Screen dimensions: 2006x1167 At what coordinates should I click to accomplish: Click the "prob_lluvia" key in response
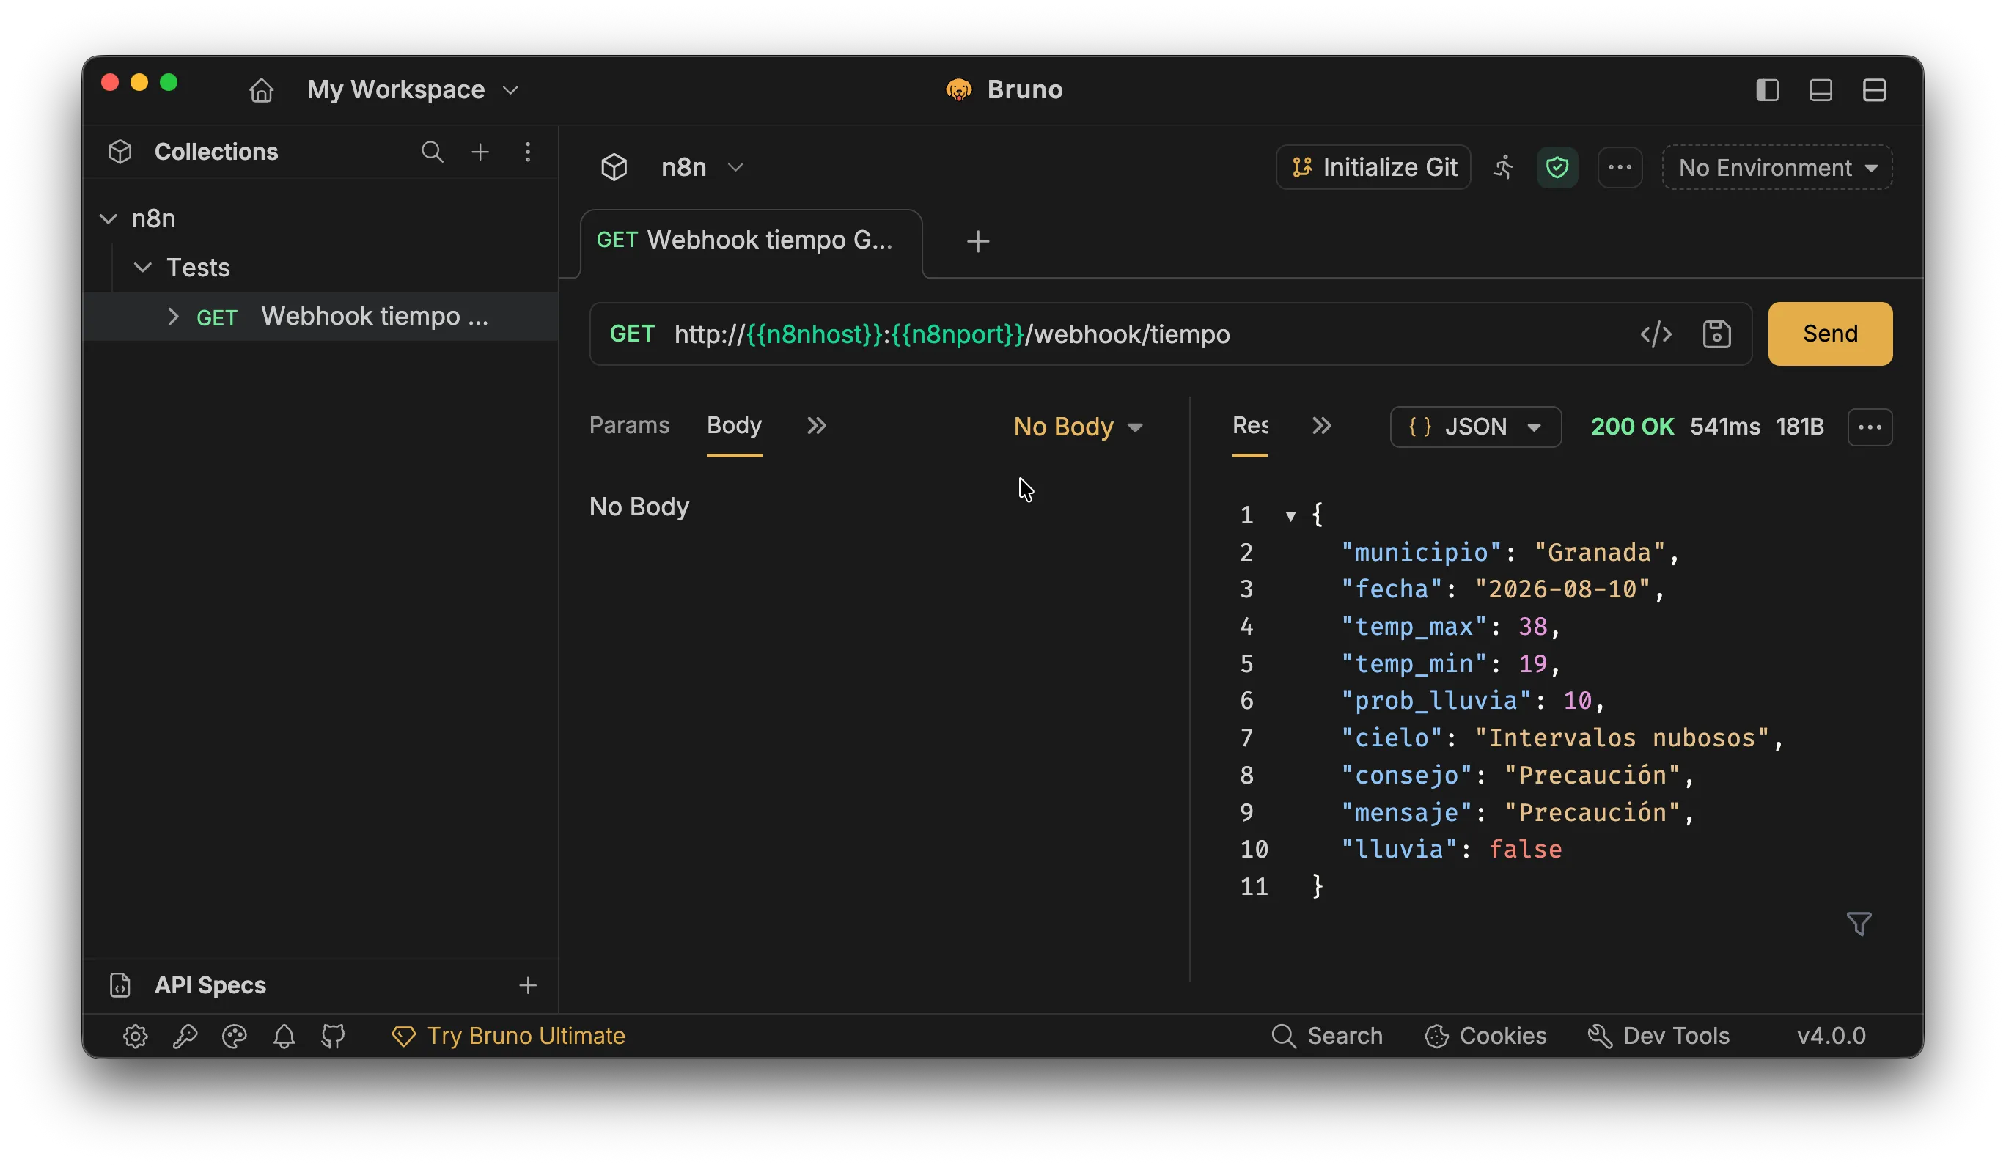[1436, 701]
